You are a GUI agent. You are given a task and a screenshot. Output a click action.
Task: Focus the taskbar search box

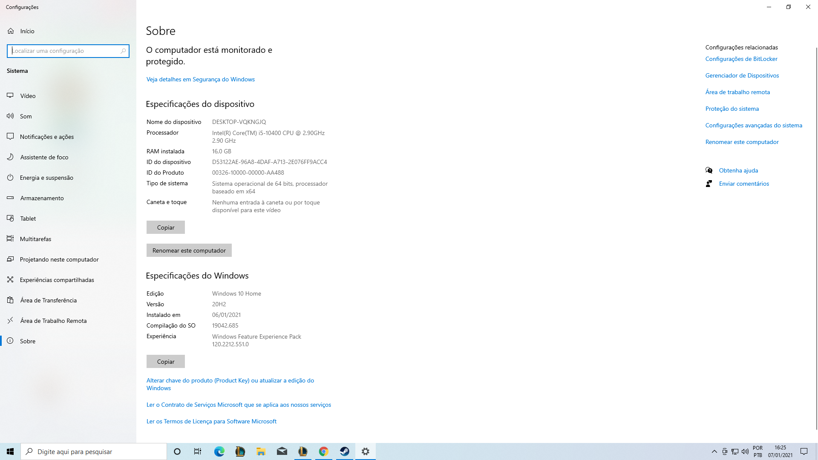coord(94,451)
